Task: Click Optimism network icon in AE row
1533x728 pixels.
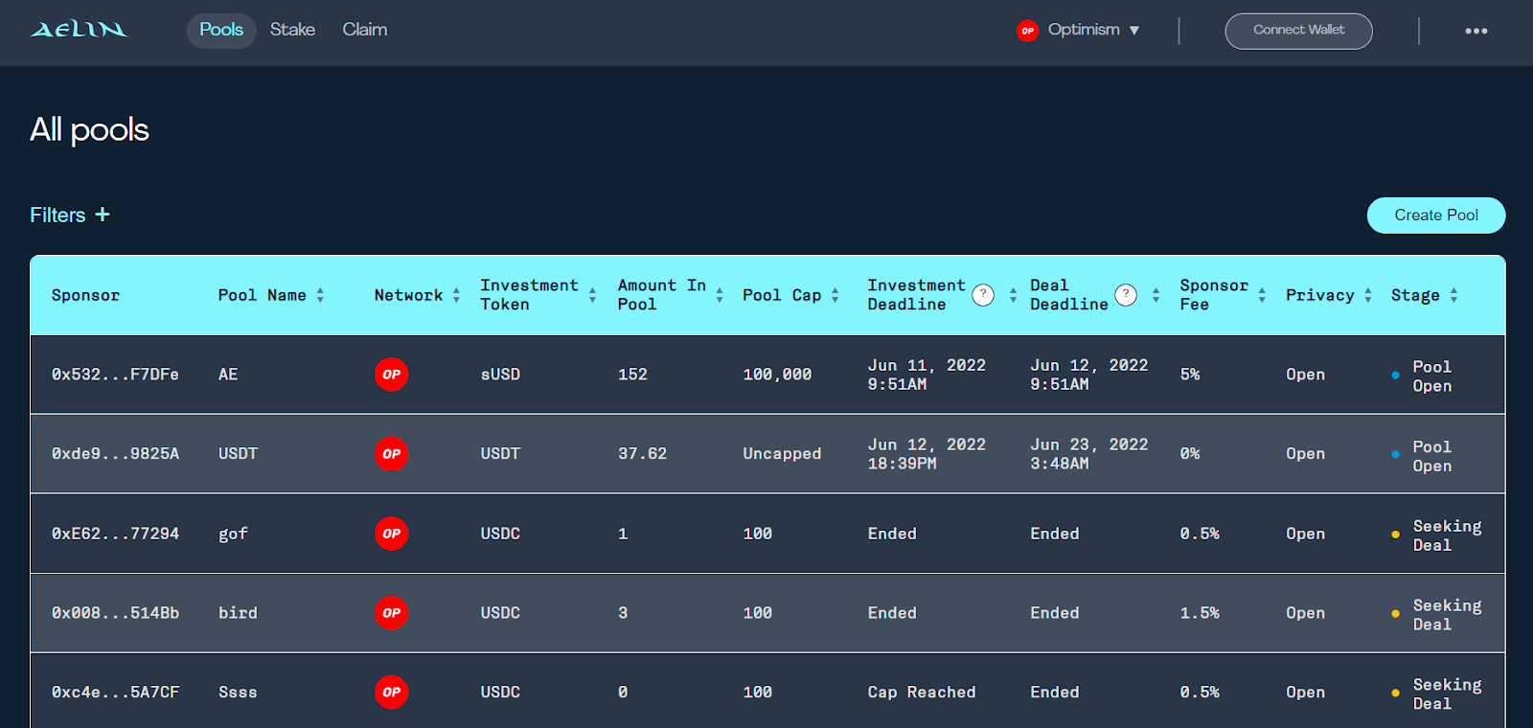Action: [x=391, y=375]
